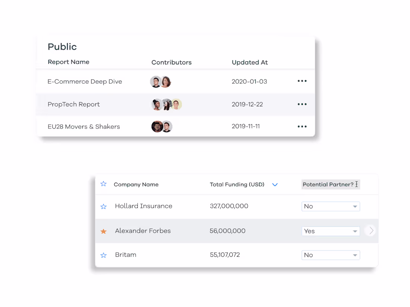Favorite Britam using its star outline
410x307 pixels.
coord(103,255)
